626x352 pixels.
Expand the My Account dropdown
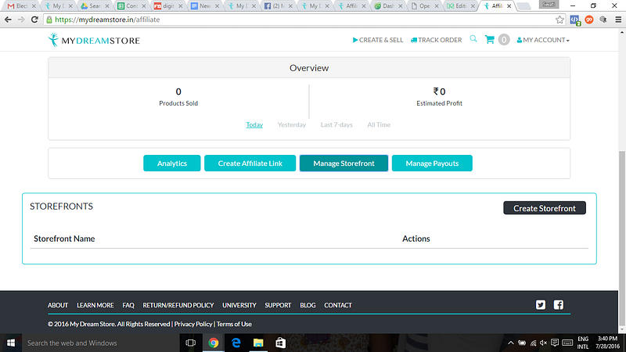pos(543,40)
